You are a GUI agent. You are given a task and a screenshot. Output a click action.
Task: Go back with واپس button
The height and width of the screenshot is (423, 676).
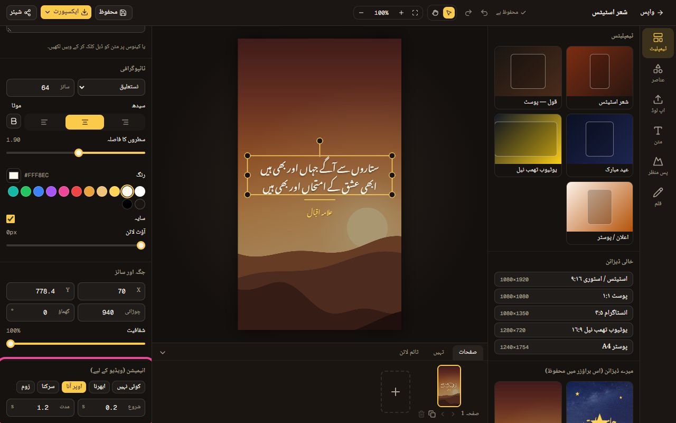click(x=652, y=12)
